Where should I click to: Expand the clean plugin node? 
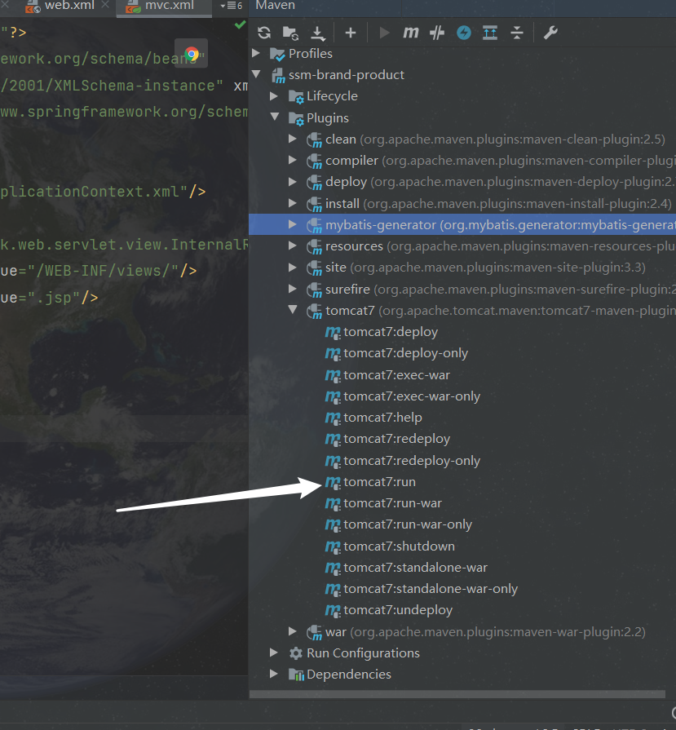(x=293, y=139)
